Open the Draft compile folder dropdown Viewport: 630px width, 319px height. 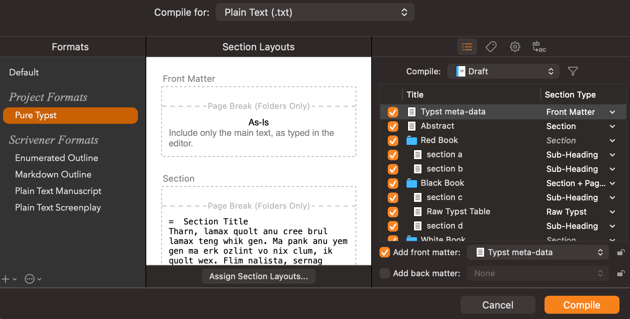pos(503,71)
